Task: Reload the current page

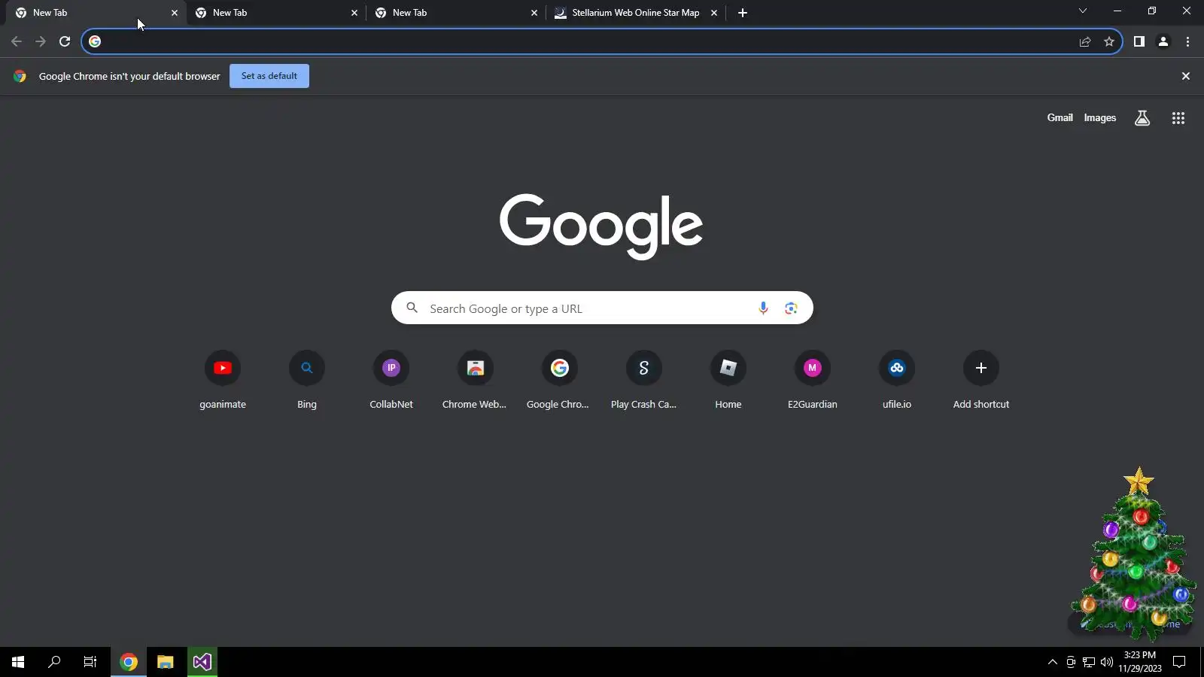Action: pyautogui.click(x=65, y=41)
